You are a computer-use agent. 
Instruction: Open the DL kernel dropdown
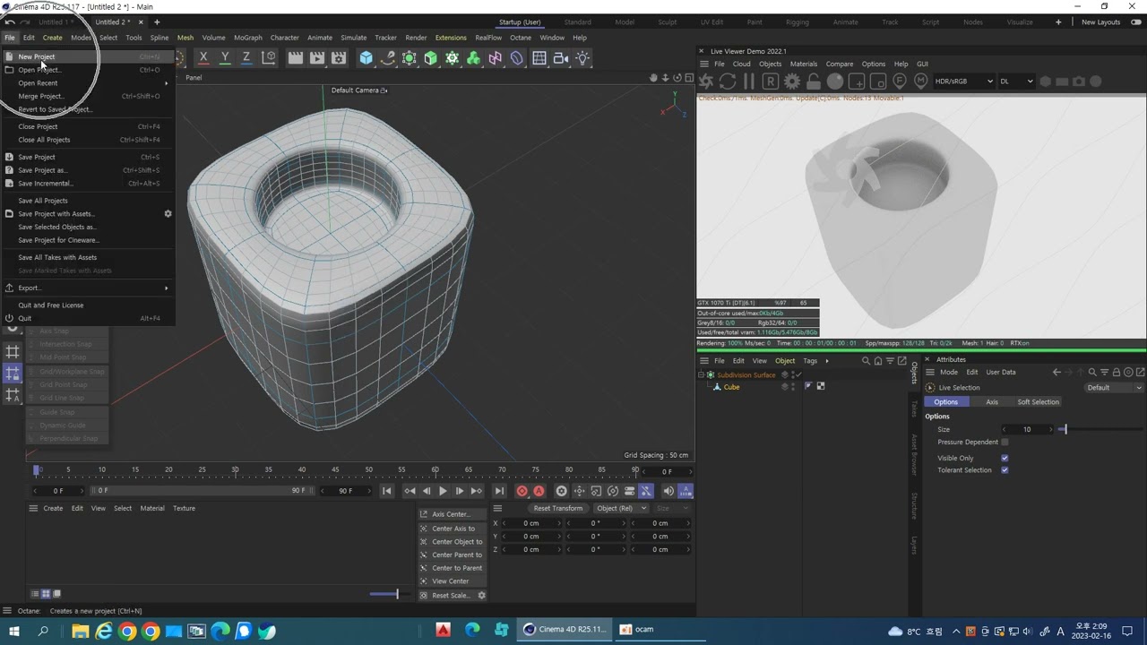coord(1016,82)
